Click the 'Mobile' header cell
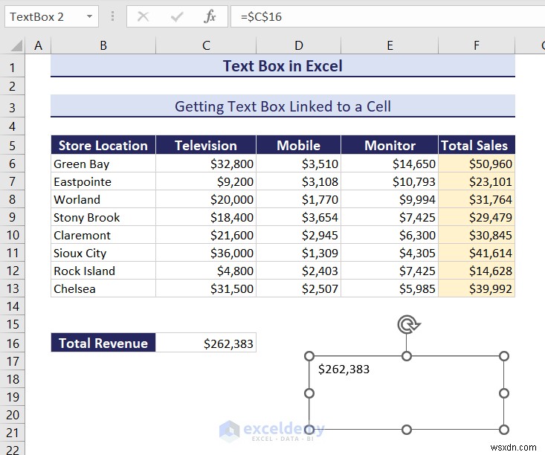This screenshot has height=455, width=545. pos(299,145)
